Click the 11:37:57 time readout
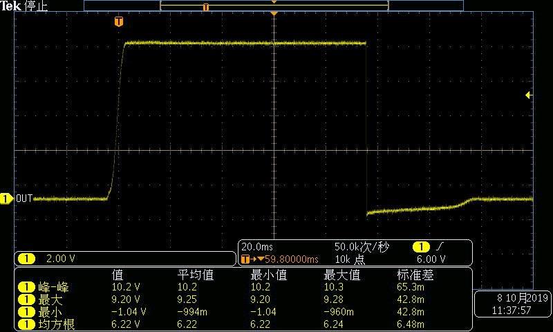 [x=512, y=311]
